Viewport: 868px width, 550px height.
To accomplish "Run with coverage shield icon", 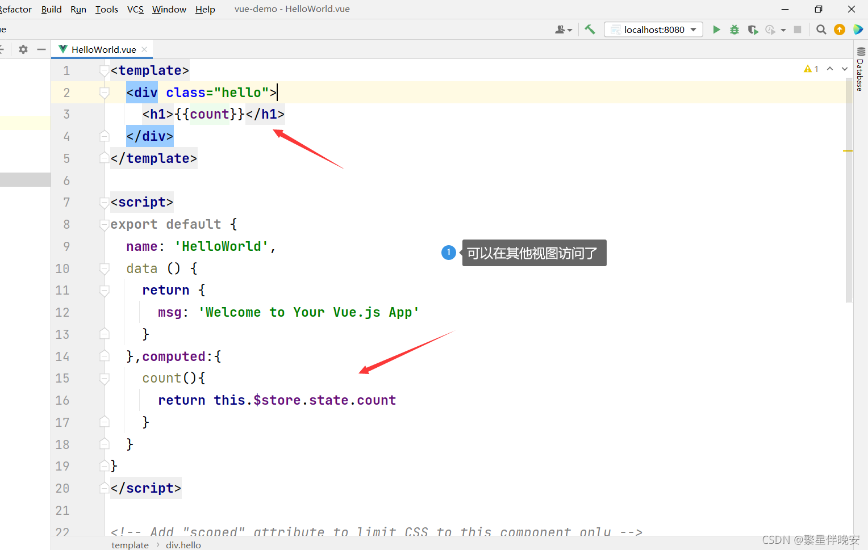I will pyautogui.click(x=753, y=30).
